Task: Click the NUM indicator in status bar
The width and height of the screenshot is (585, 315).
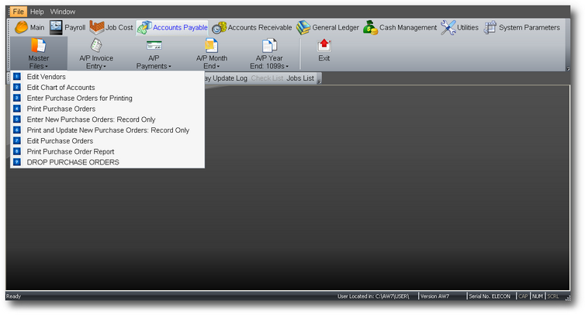Action: (538, 296)
